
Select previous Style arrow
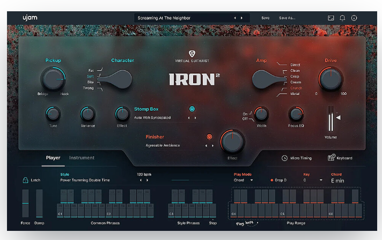point(141,180)
